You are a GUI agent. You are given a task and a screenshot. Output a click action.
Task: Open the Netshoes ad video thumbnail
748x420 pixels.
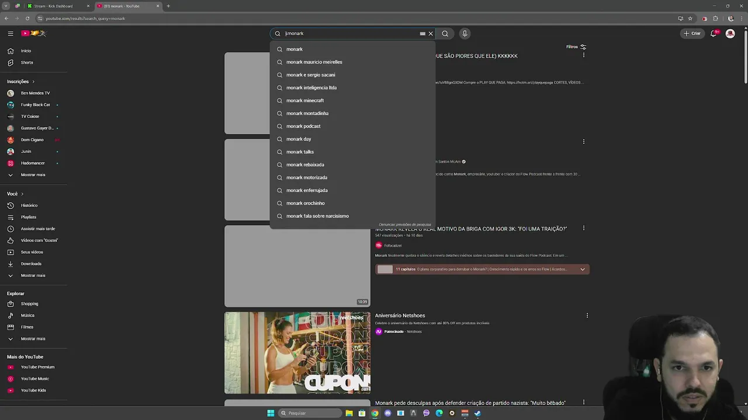(x=297, y=353)
